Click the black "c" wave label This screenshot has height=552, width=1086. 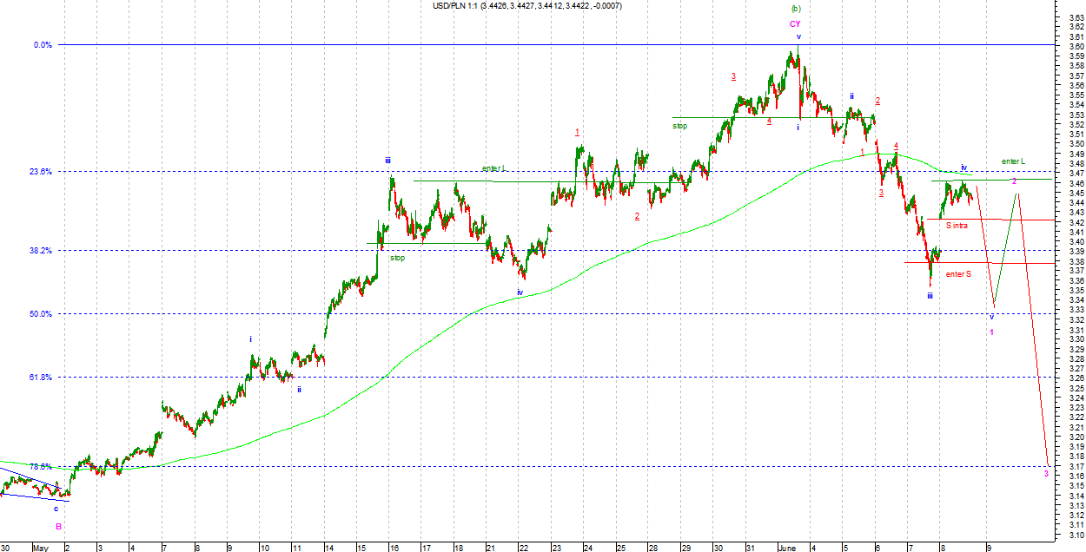click(56, 509)
